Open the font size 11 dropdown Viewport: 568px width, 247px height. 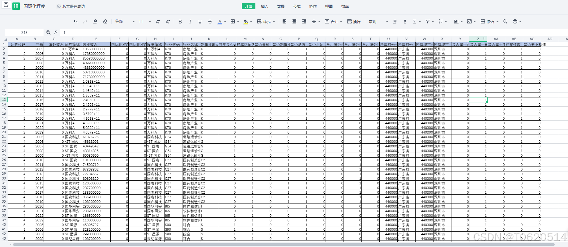click(x=145, y=22)
